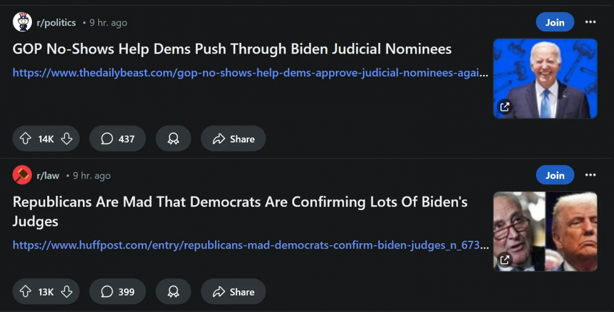This screenshot has width=614, height=312.
Task: Join the r/politics community
Action: [554, 23]
